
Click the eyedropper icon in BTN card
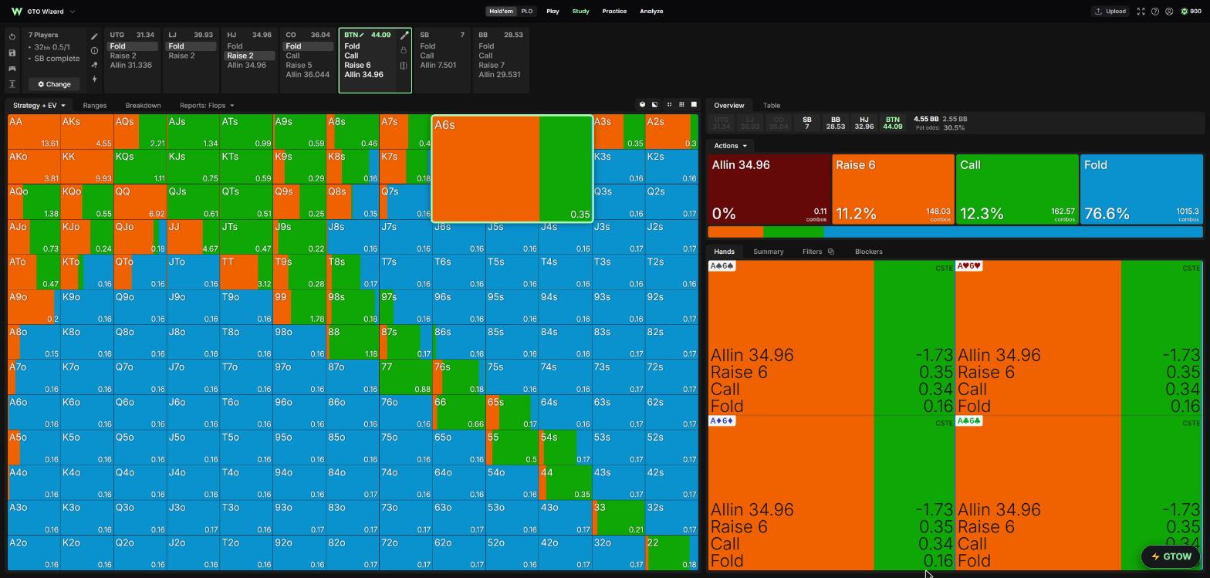[404, 35]
